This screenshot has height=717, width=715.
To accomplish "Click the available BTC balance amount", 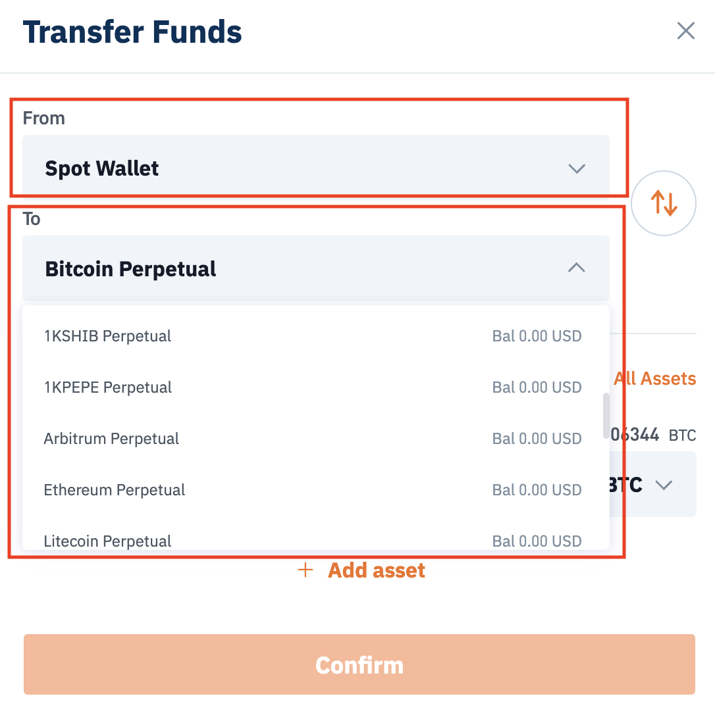I will (636, 434).
